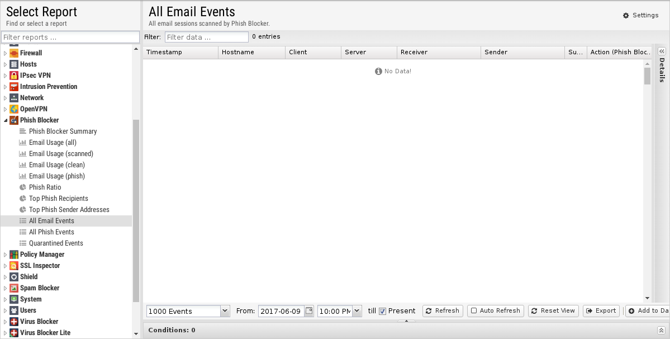Click the Firewall category icon
This screenshot has width=670, height=339.
click(13, 53)
